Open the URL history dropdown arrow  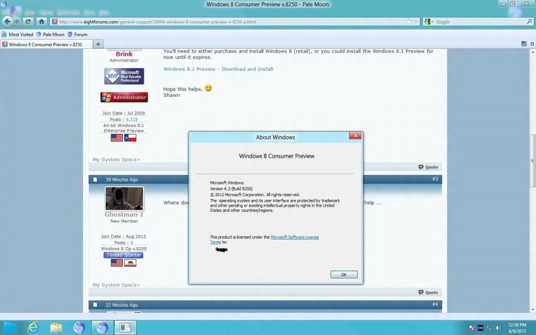click(416, 21)
